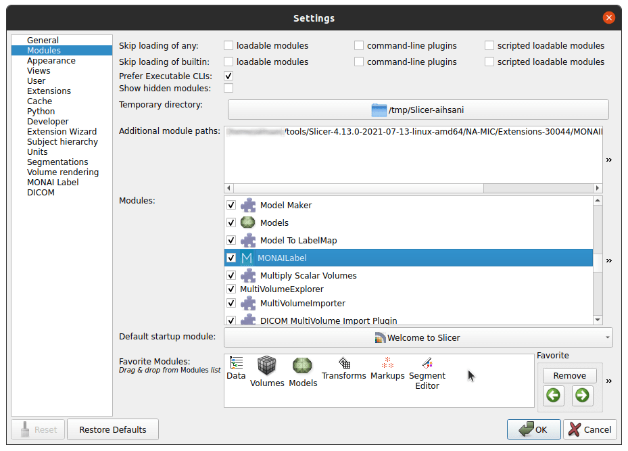This screenshot has height=451, width=628.
Task: Open temporary directory /tmp/Slicer-aihsani chooser
Action: [418, 110]
